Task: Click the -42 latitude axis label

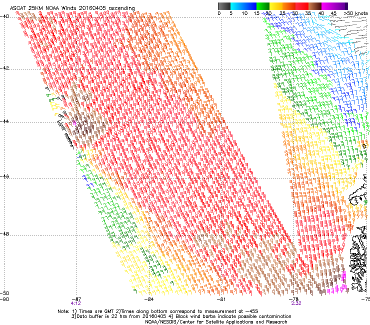Action: [x=4, y=68]
